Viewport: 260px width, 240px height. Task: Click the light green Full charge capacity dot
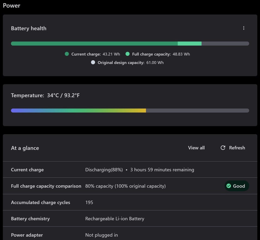tap(128, 54)
